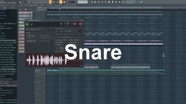The width and height of the screenshot is (186, 104).
Task: Click the first orange icon in the recording panel
Action: 50,2
